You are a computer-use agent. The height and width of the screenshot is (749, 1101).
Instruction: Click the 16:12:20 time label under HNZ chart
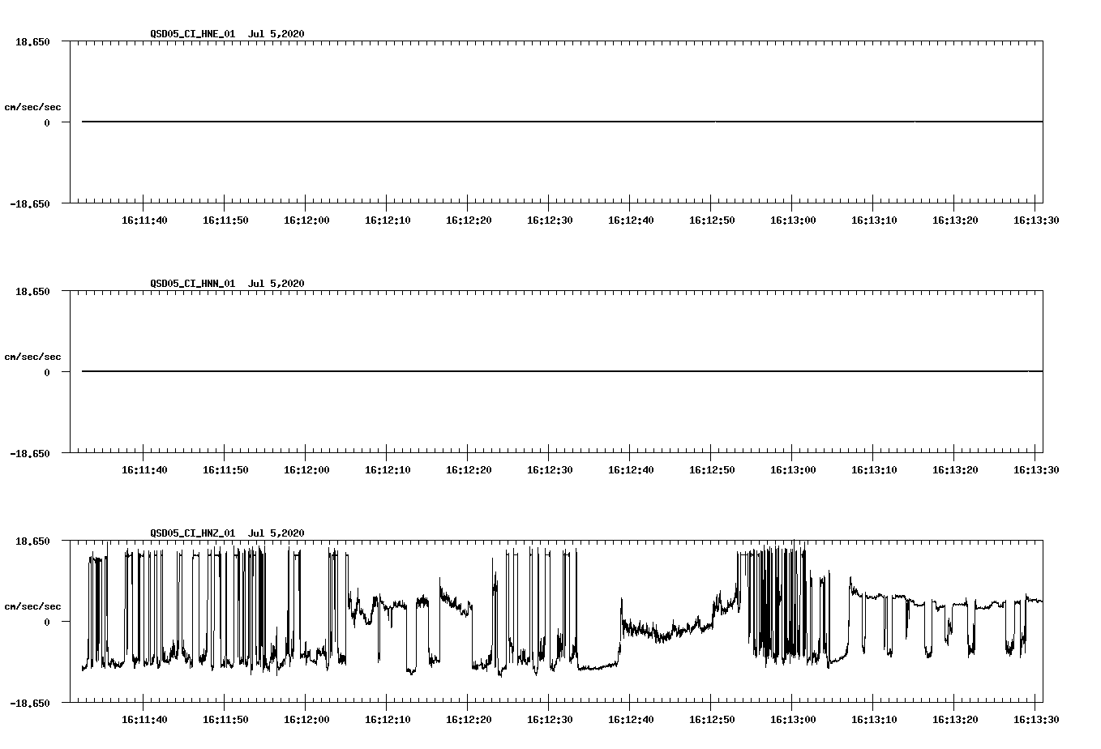pyautogui.click(x=469, y=720)
